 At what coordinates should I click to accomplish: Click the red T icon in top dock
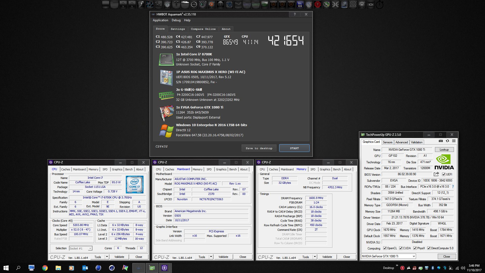pyautogui.click(x=318, y=4)
